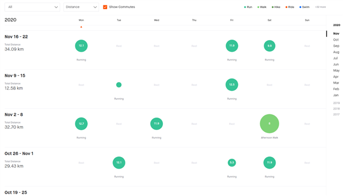Click the Oct 26 - Nov 1 week heading
Viewport: 343px width, 196px height.
coord(19,153)
